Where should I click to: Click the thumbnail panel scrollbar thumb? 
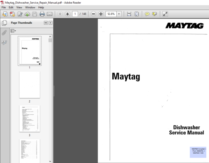[50, 40]
